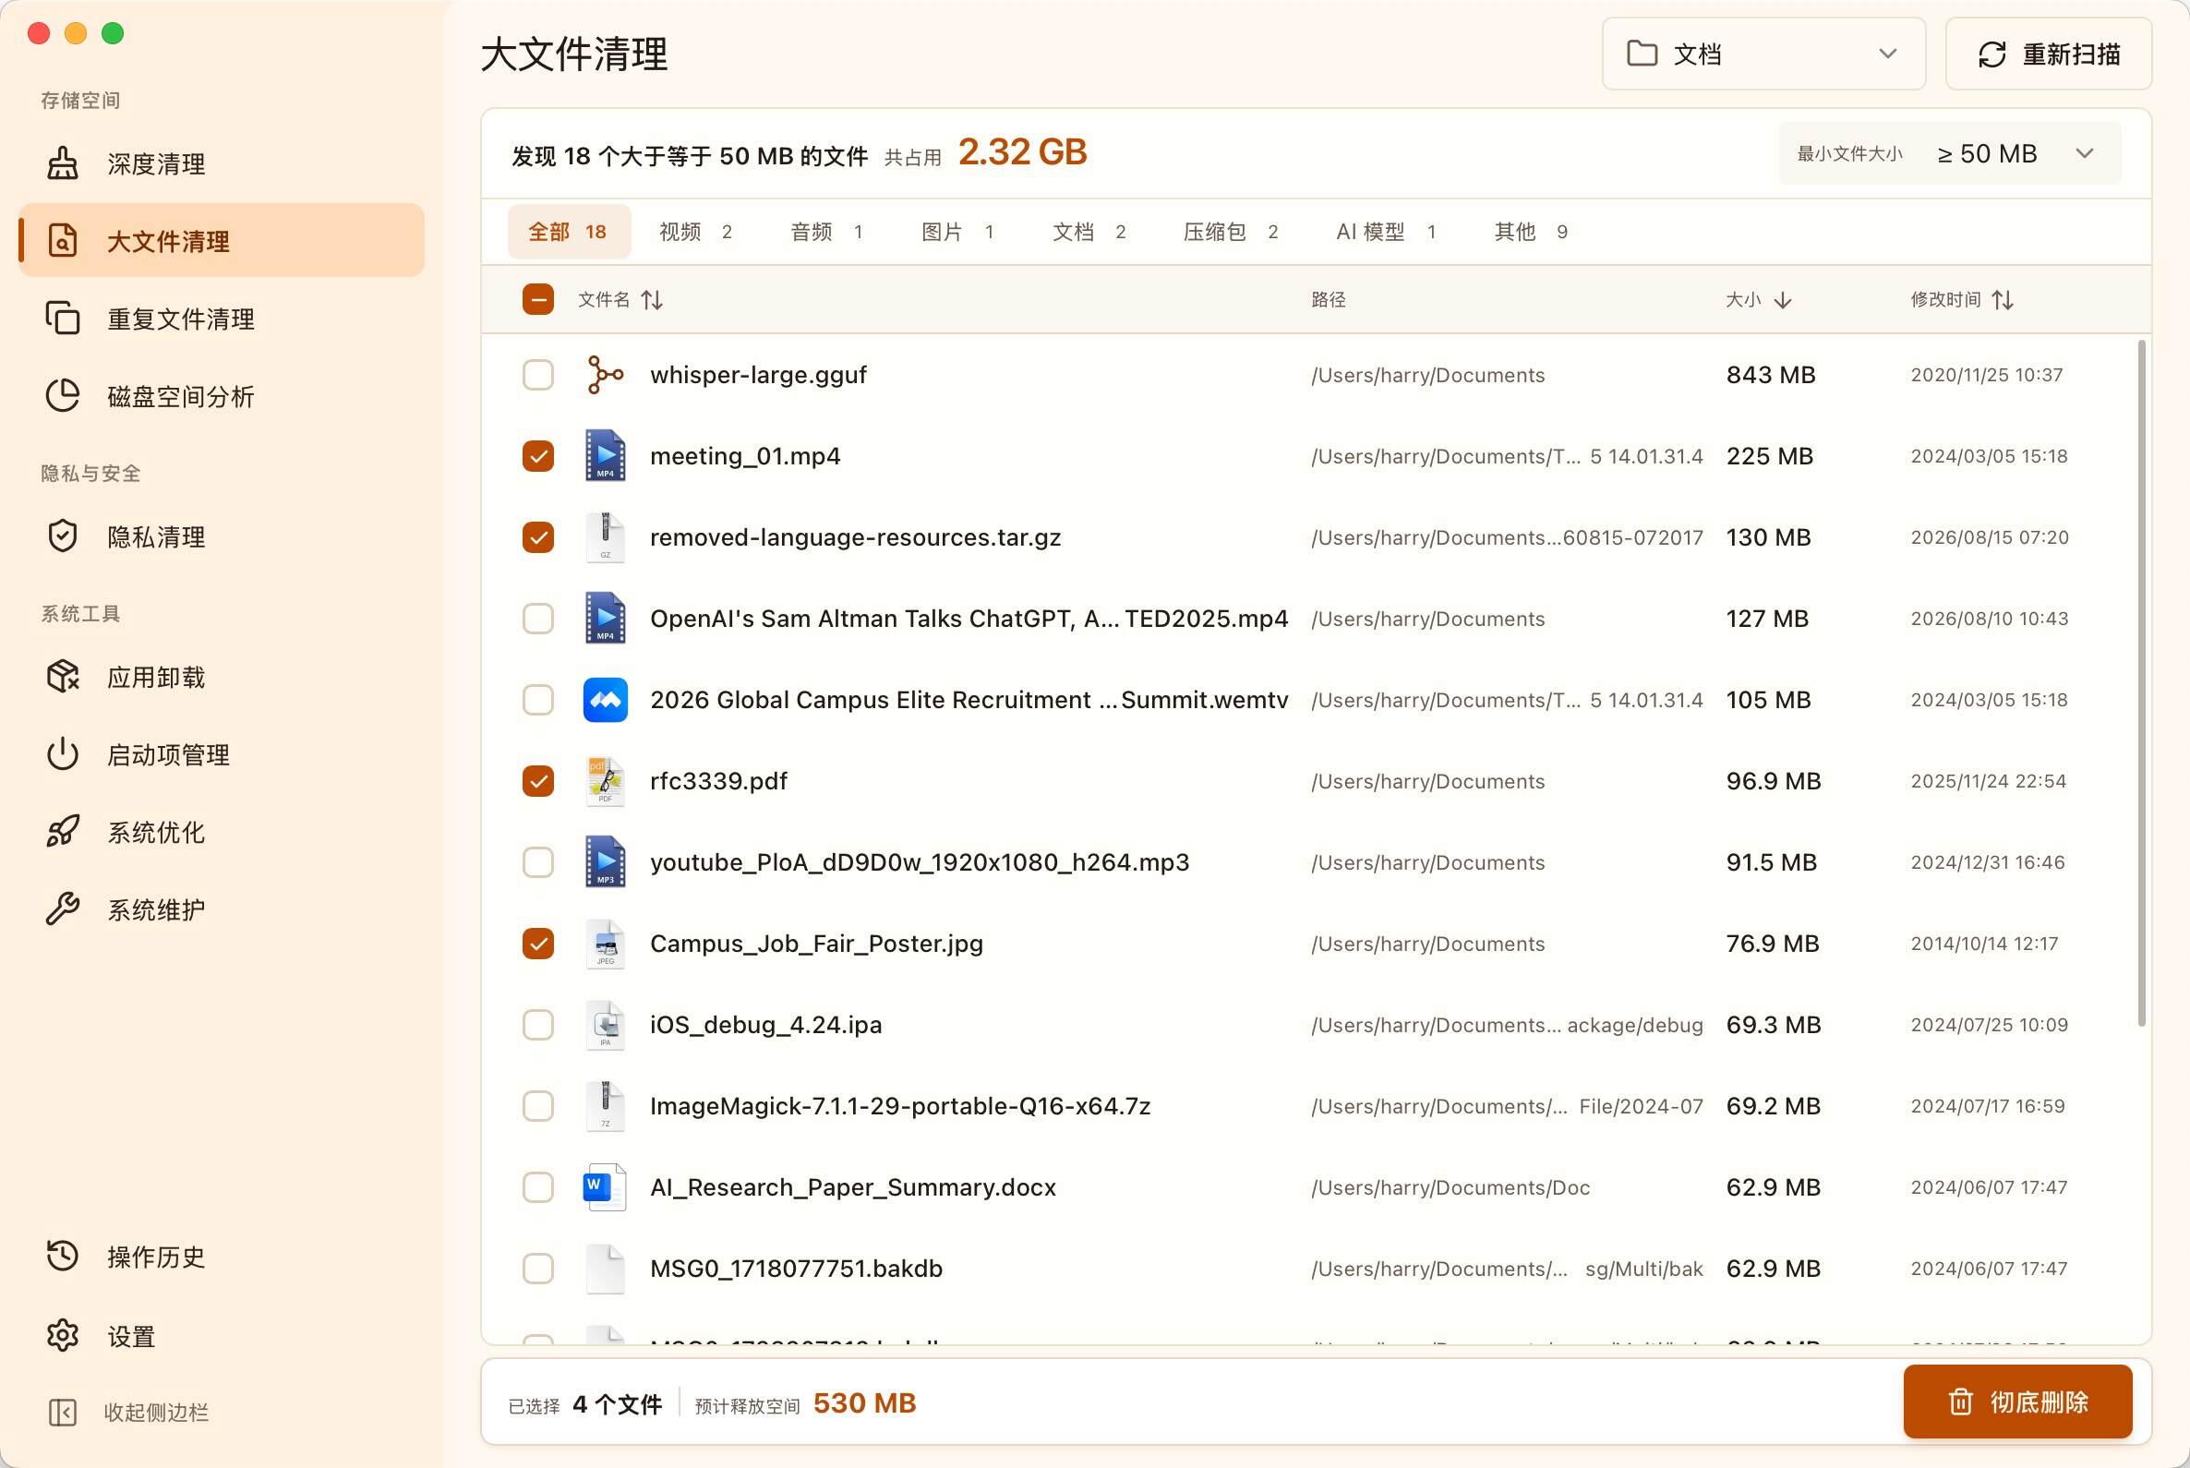Open Deep Clean (深度清理) broom icon
This screenshot has height=1468, width=2190.
coord(63,162)
